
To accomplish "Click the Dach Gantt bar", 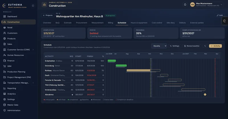I will 164,75.
